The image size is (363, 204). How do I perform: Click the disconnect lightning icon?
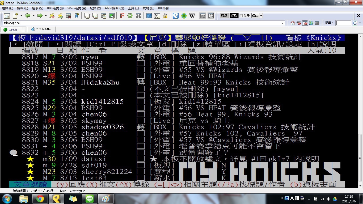click(x=52, y=16)
